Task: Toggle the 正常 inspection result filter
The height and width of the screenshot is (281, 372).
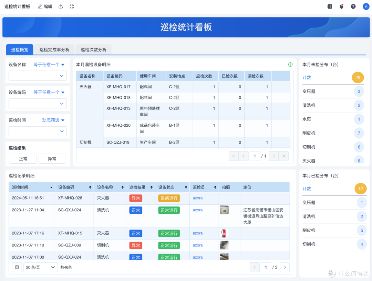Action: pyautogui.click(x=23, y=158)
